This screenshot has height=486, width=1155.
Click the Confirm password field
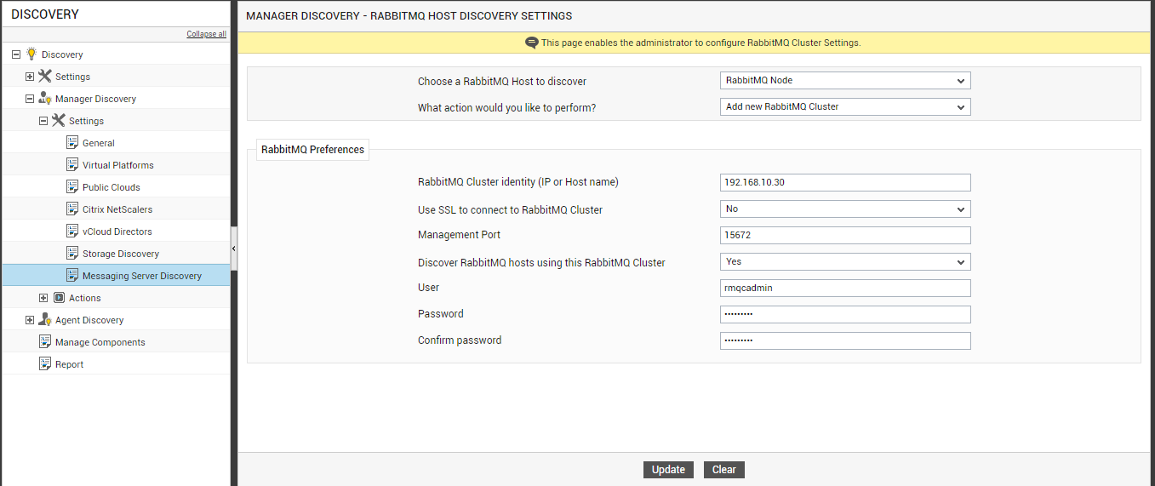click(x=845, y=341)
